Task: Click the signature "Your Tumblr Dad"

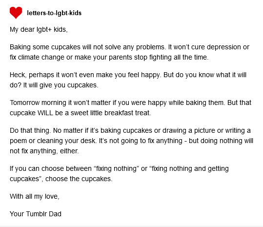Action: click(x=36, y=214)
